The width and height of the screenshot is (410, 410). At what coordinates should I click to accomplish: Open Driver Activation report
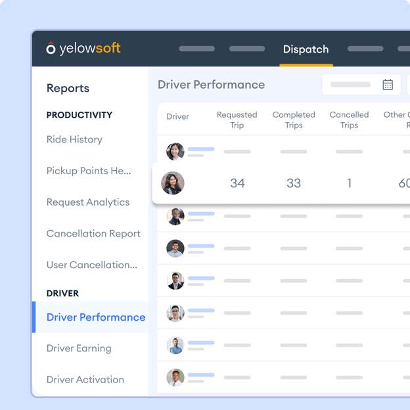pyautogui.click(x=85, y=380)
